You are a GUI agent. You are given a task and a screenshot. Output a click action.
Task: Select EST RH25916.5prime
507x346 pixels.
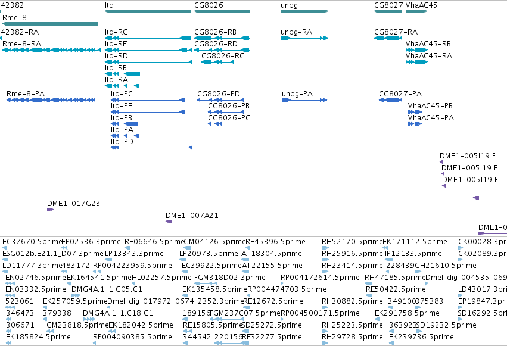(325, 260)
